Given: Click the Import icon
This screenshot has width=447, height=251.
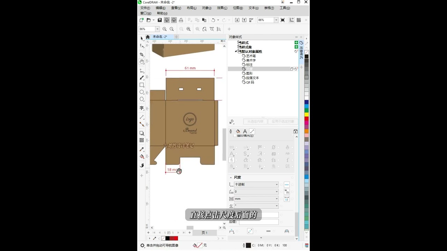Looking at the screenshot, I should [x=237, y=20].
